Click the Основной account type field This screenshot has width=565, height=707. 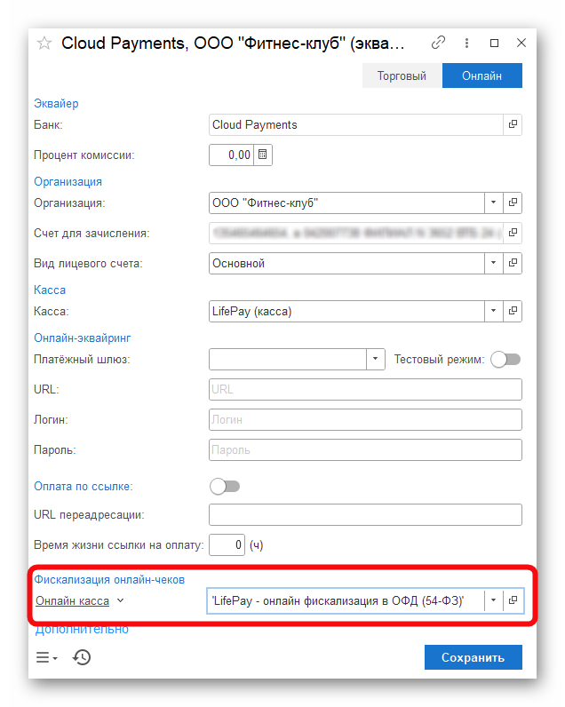point(346,263)
